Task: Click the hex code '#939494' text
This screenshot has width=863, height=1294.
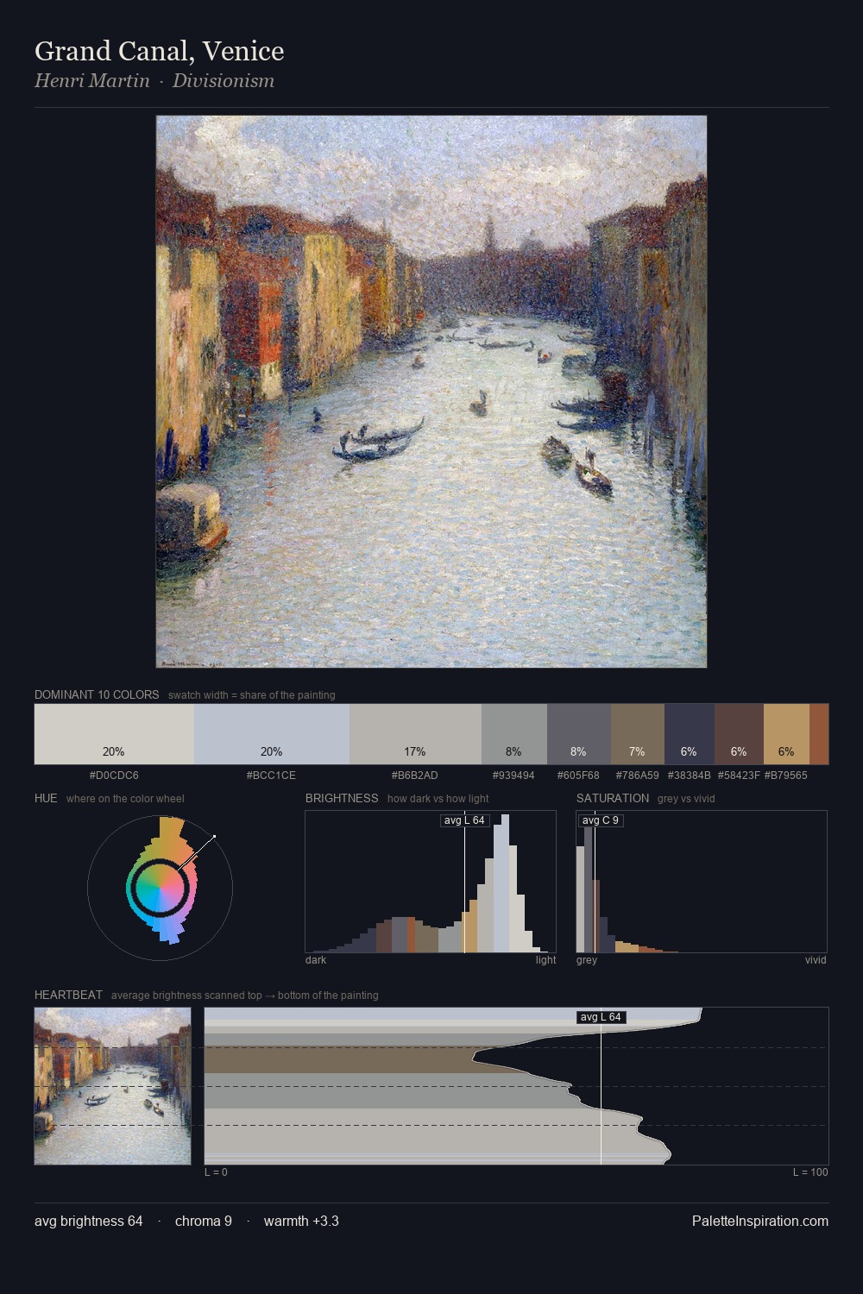Action: 513,776
